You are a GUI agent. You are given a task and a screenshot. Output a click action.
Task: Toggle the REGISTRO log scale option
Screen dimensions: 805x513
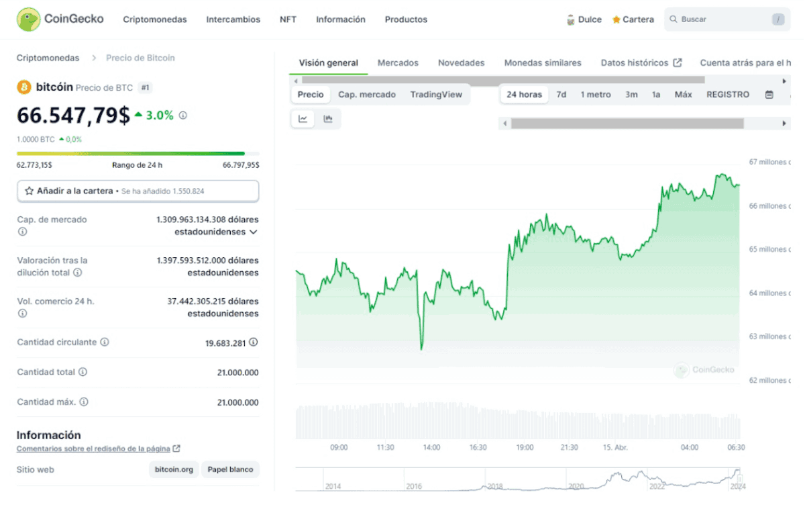[728, 95]
